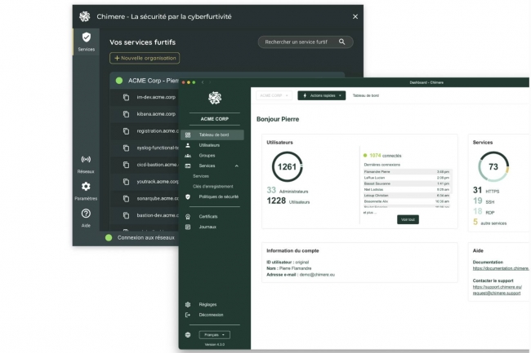Click the Aide question mark icon
Viewport: 531px width, 353px height.
pyautogui.click(x=86, y=214)
